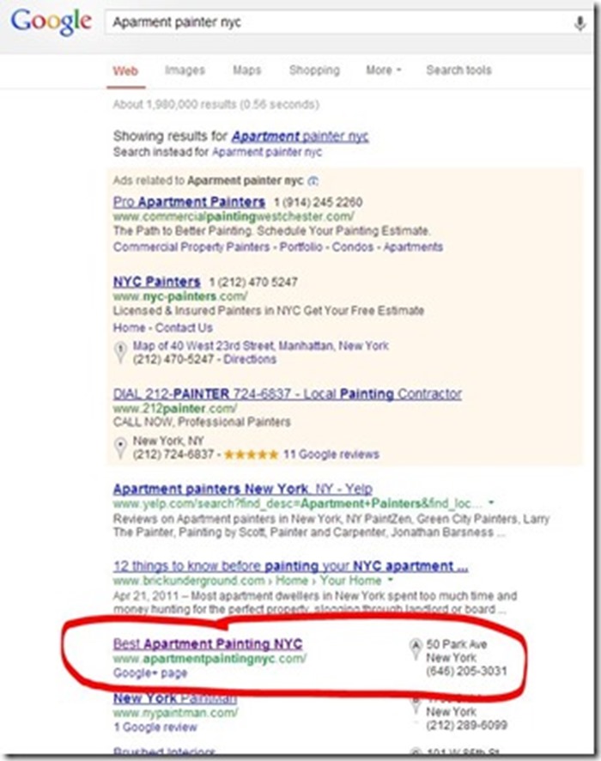
Task: Open 'Google+ page' for Apartment Painting NYC
Action: [150, 673]
